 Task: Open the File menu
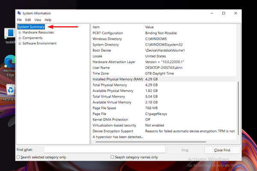click(19, 20)
